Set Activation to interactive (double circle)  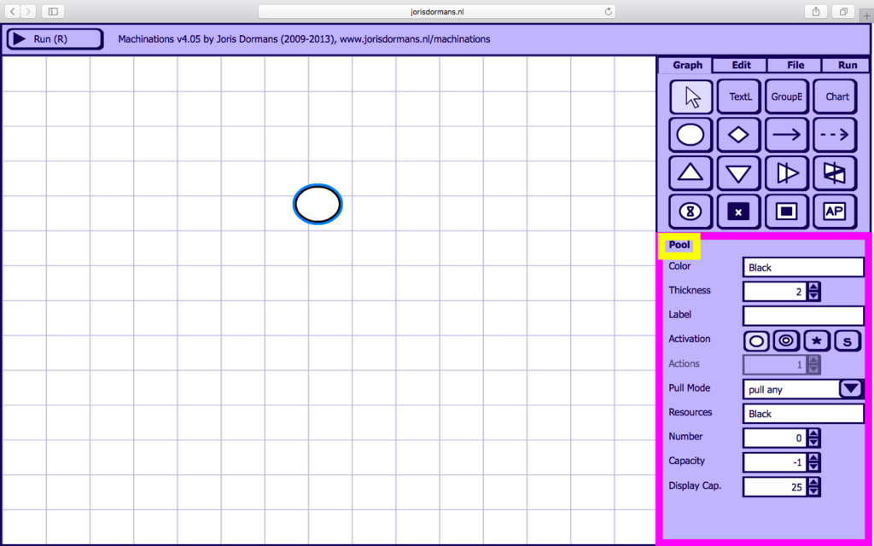786,341
